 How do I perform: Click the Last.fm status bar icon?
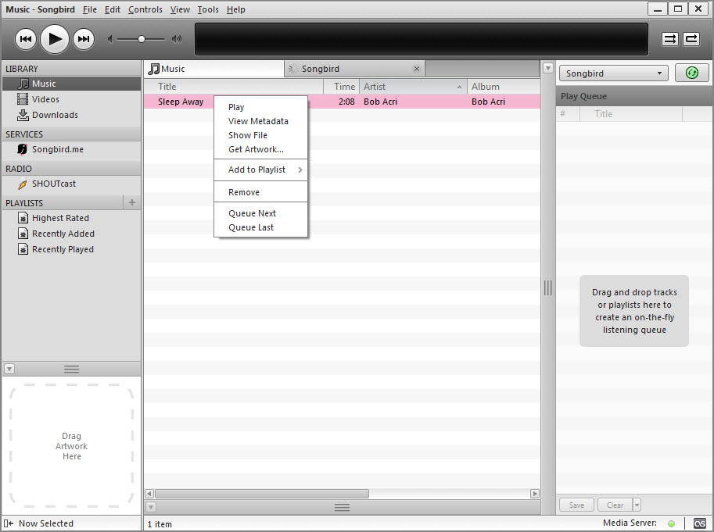point(700,523)
